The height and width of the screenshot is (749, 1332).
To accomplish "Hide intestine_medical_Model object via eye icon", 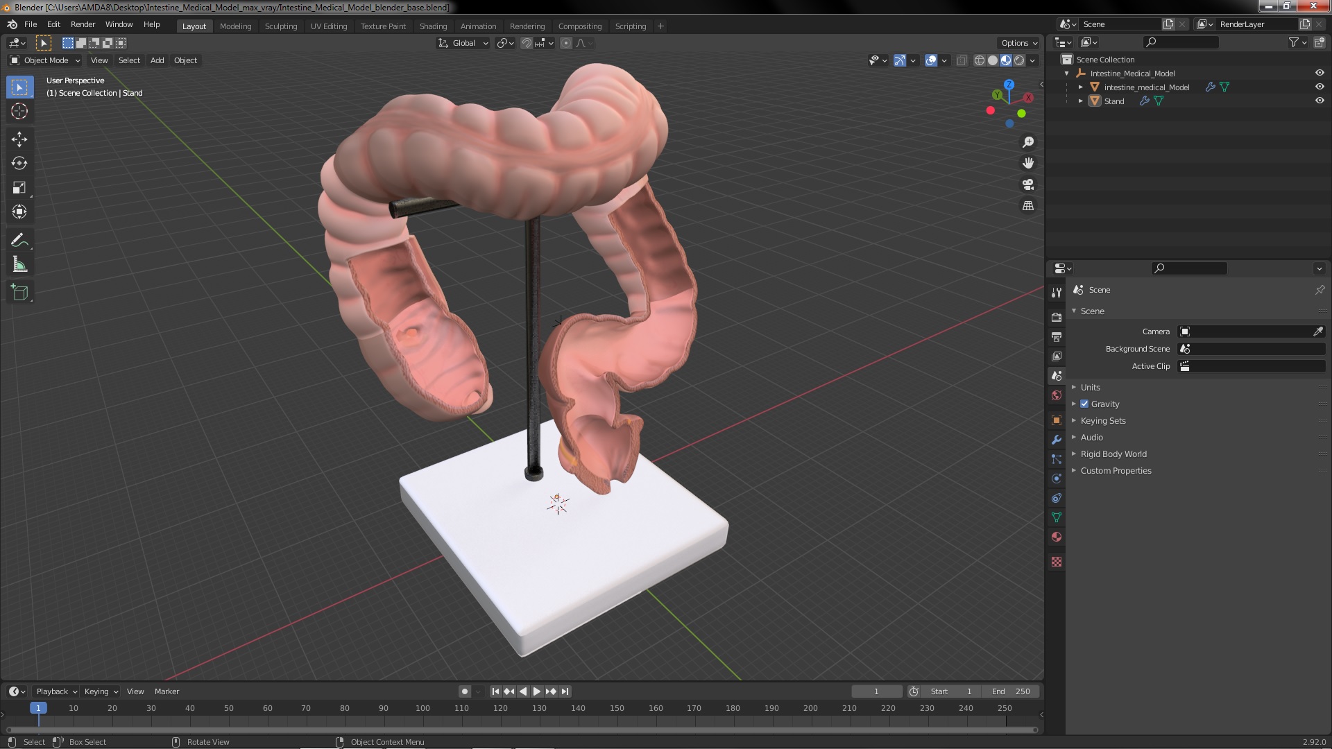I will point(1320,87).
